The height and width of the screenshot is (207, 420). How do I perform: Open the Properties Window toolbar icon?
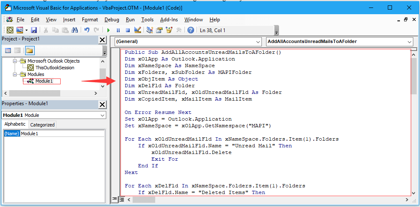pyautogui.click(x=159, y=30)
